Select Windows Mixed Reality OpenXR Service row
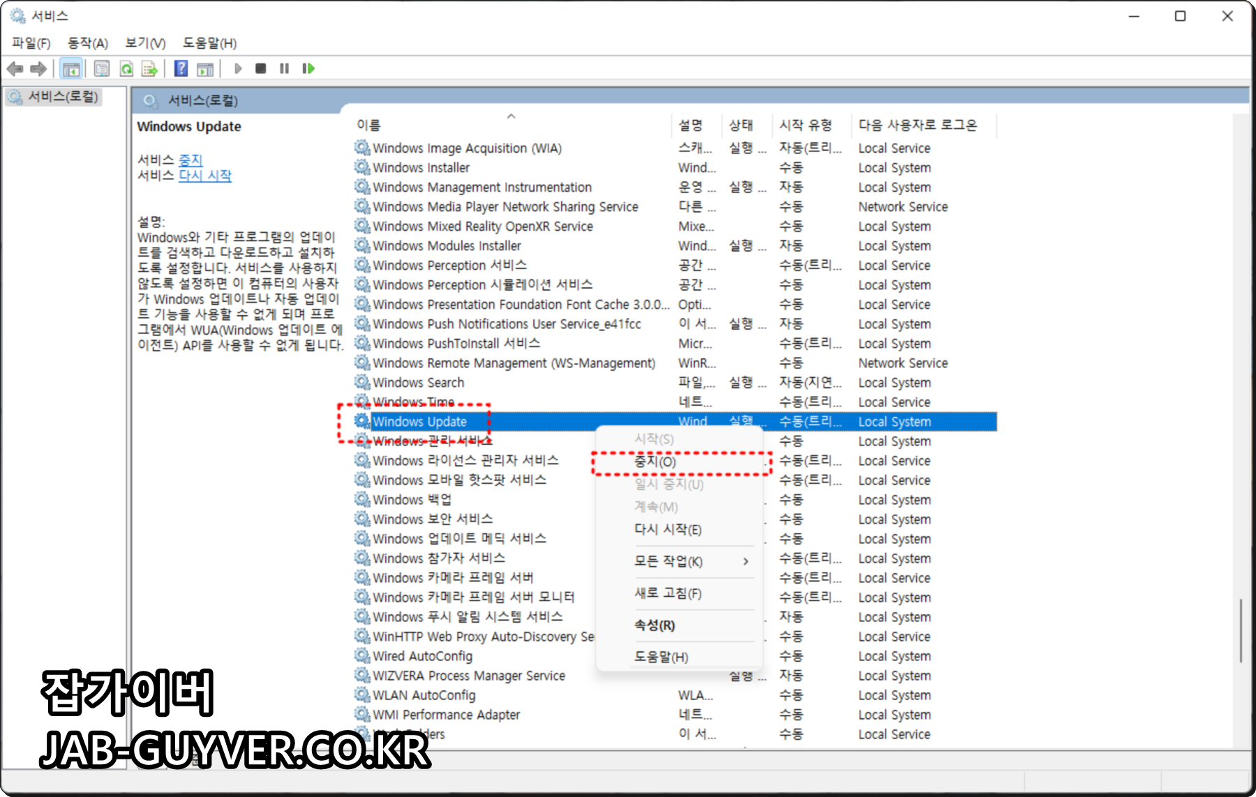Image resolution: width=1256 pixels, height=797 pixels. pos(675,226)
